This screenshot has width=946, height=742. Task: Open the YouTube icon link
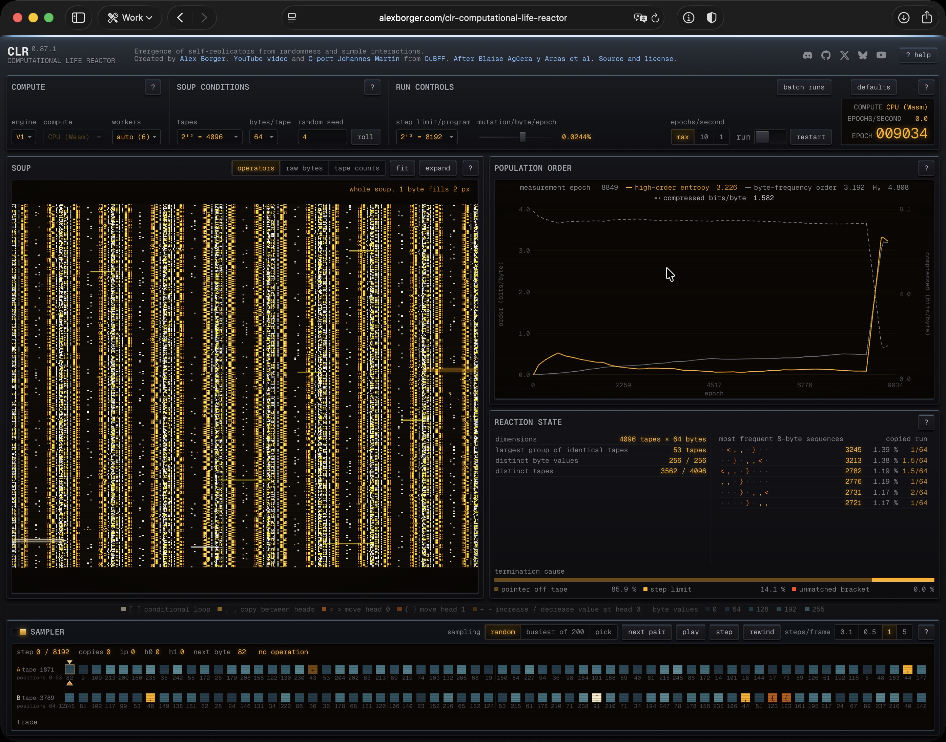(x=881, y=55)
